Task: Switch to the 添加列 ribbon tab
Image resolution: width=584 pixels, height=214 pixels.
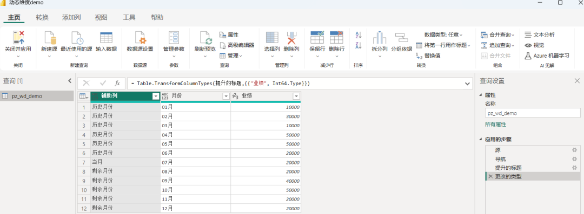Action: (x=71, y=17)
